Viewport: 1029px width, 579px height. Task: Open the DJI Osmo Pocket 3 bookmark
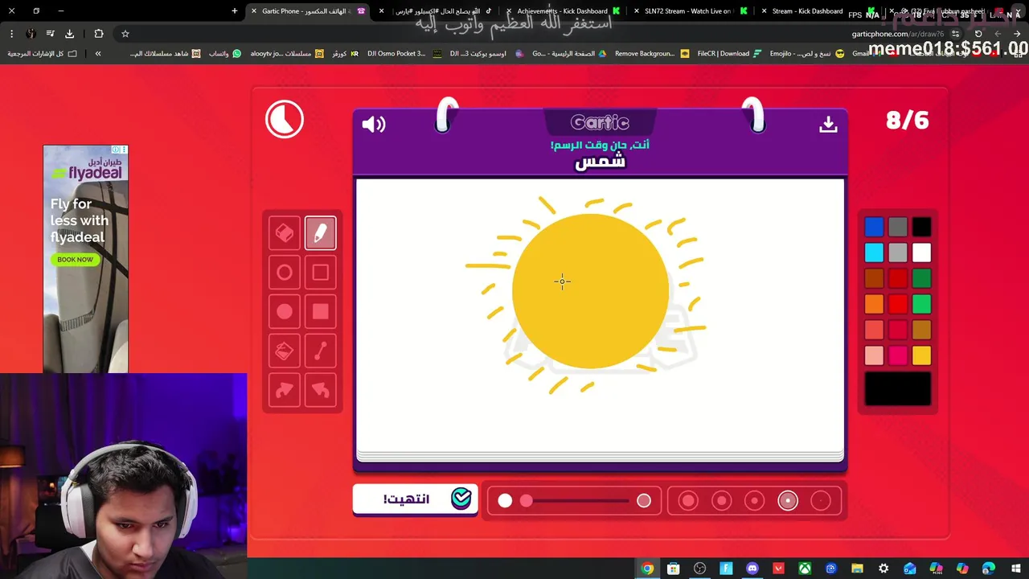click(403, 54)
